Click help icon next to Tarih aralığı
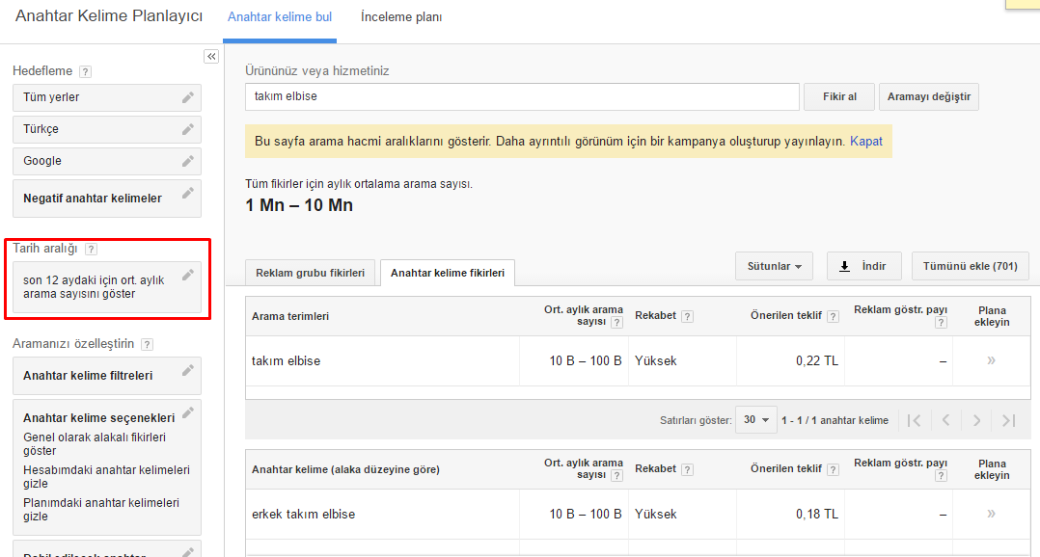 point(91,249)
